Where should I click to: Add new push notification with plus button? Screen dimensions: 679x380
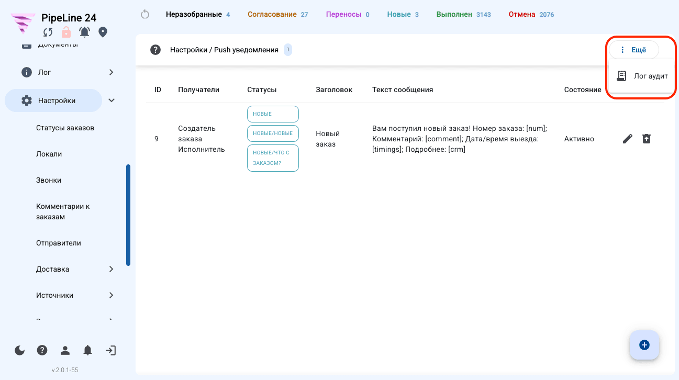click(x=644, y=345)
